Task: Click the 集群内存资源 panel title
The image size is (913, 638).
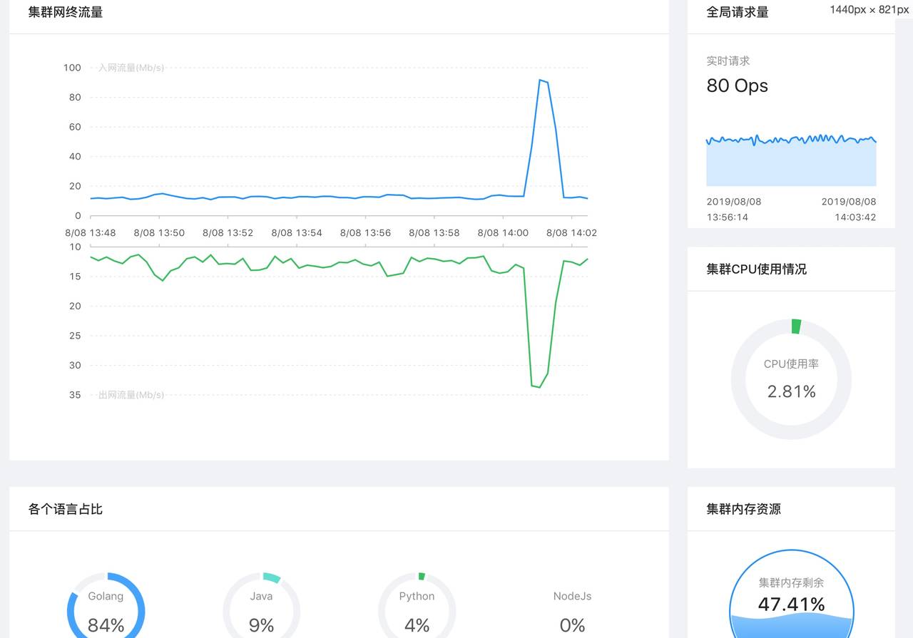Action: pyautogui.click(x=743, y=509)
